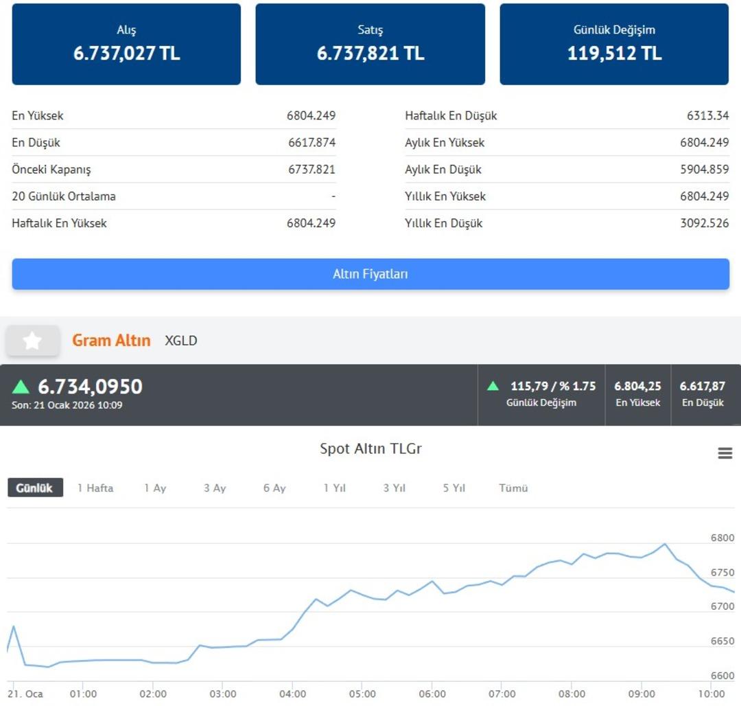This screenshot has width=741, height=706.
Task: Click the green arrow beside 115,79
Action: coord(493,386)
